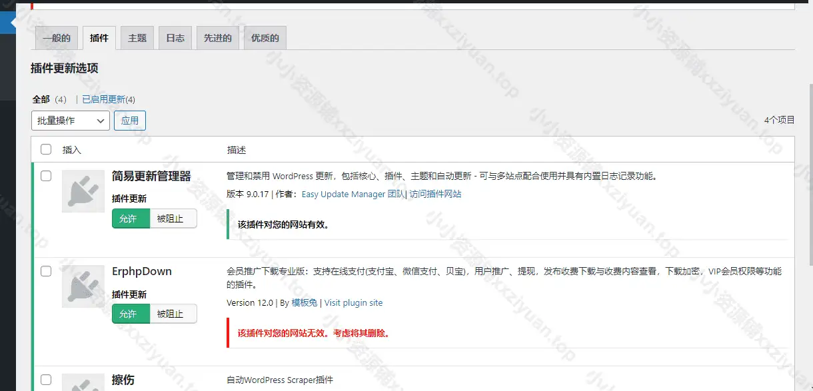
Task: Open the 主题 tab
Action: click(x=137, y=38)
